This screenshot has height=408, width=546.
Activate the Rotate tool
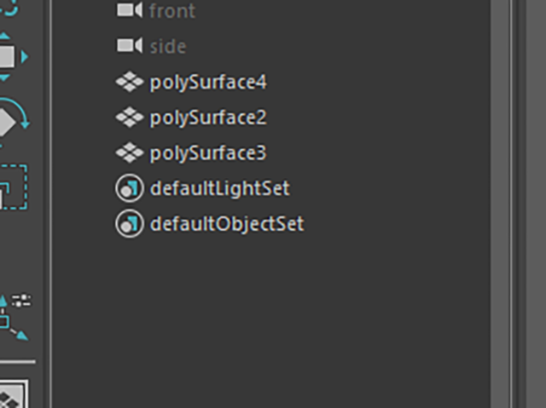click(9, 122)
